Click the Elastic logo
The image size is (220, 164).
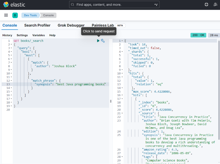tap(14, 5)
